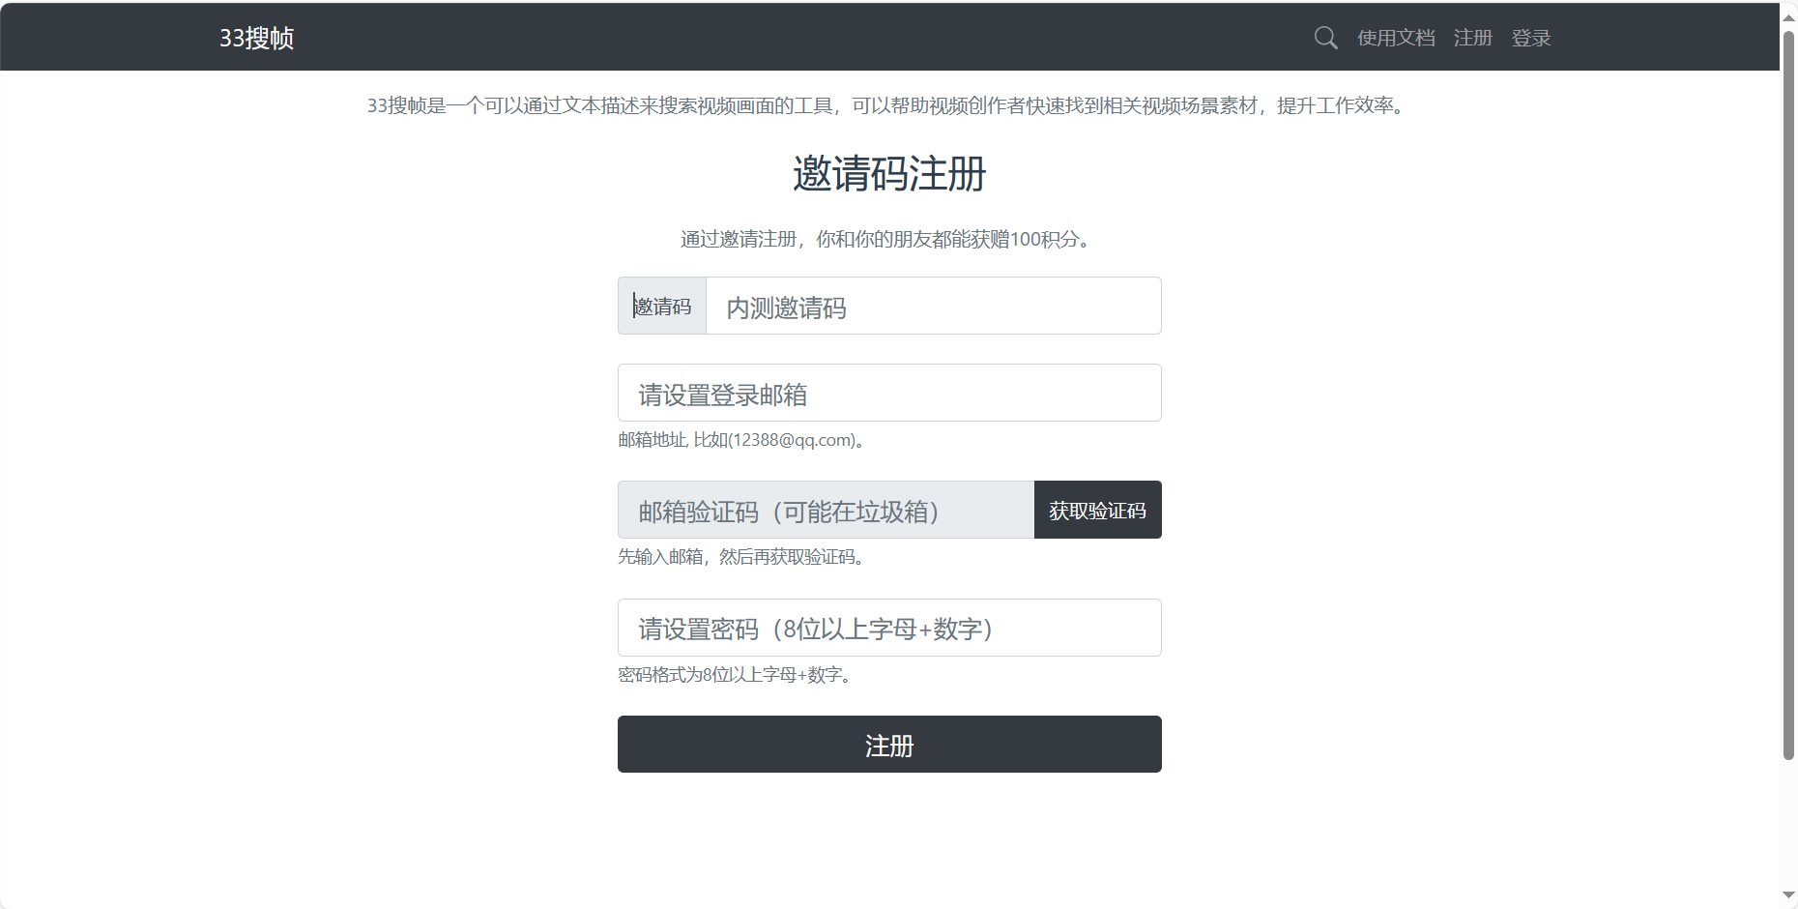
Task: Open the 使用文档 navigation link
Action: tap(1395, 38)
